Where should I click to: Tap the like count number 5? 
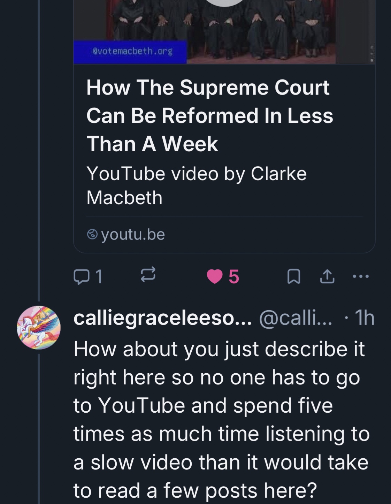234,277
